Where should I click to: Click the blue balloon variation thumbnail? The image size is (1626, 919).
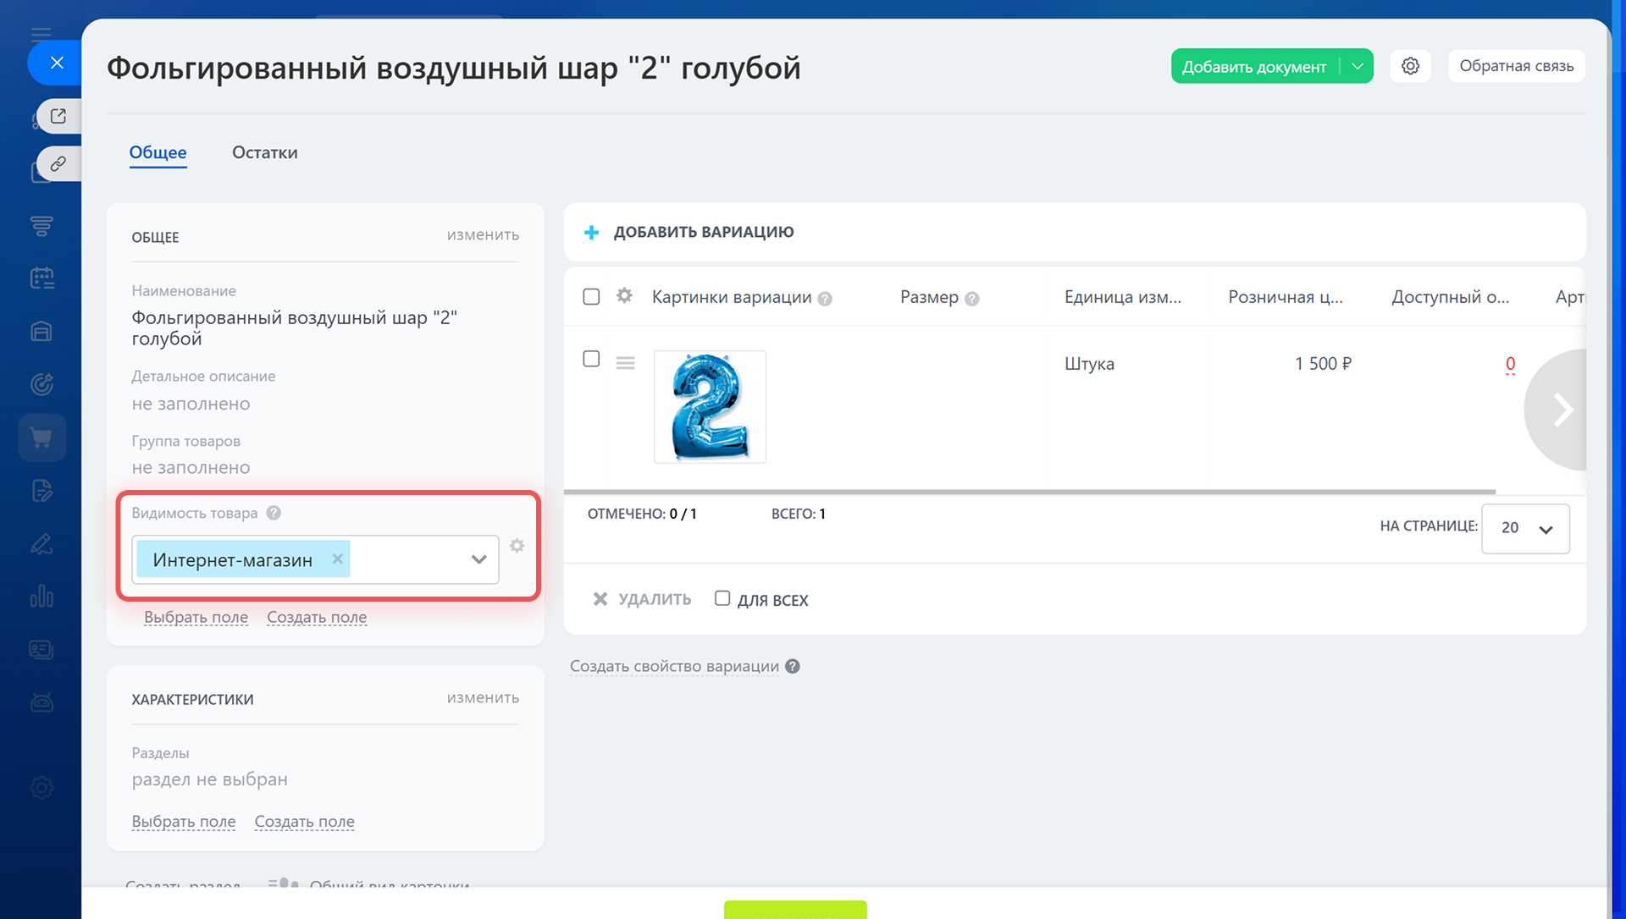click(x=710, y=407)
